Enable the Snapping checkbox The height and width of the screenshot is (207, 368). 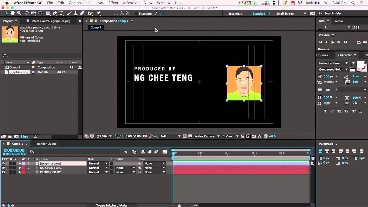coord(136,14)
